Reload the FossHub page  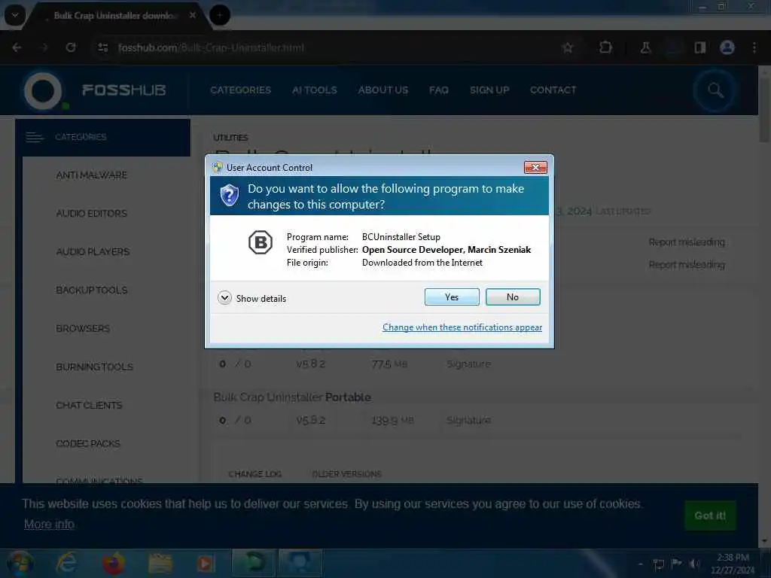[x=71, y=47]
